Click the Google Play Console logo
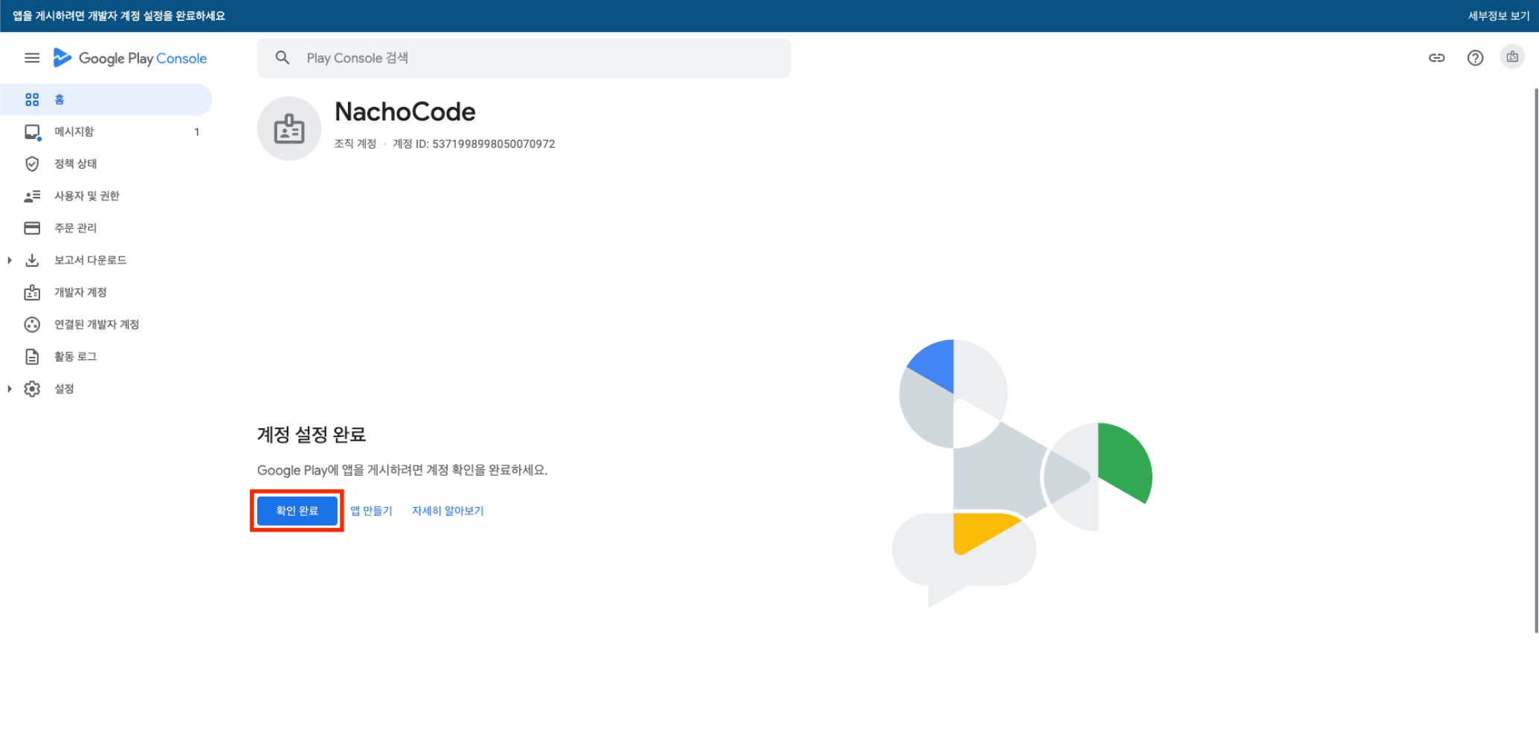Image resolution: width=1539 pixels, height=736 pixels. pyautogui.click(x=130, y=58)
